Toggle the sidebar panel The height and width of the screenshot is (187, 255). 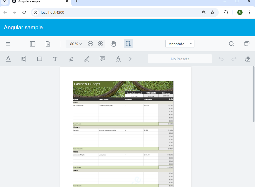pyautogui.click(x=33, y=44)
